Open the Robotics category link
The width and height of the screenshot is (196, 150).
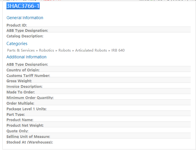click(46, 50)
